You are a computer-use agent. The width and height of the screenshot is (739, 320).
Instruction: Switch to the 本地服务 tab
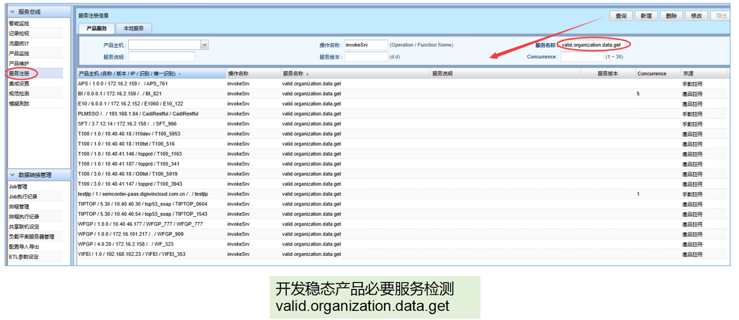tap(133, 28)
